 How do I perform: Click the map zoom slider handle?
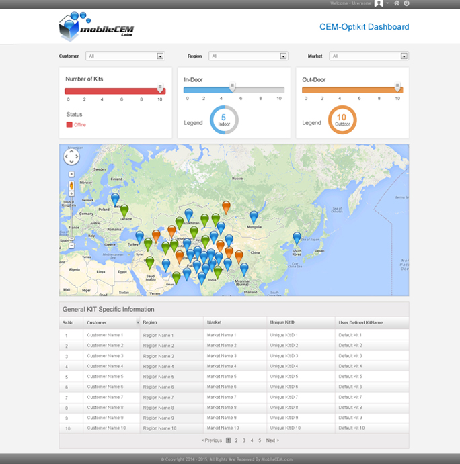coord(71,238)
